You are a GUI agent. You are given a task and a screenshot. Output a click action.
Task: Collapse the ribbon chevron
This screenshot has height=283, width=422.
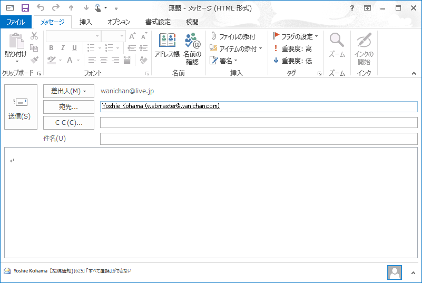pos(414,73)
